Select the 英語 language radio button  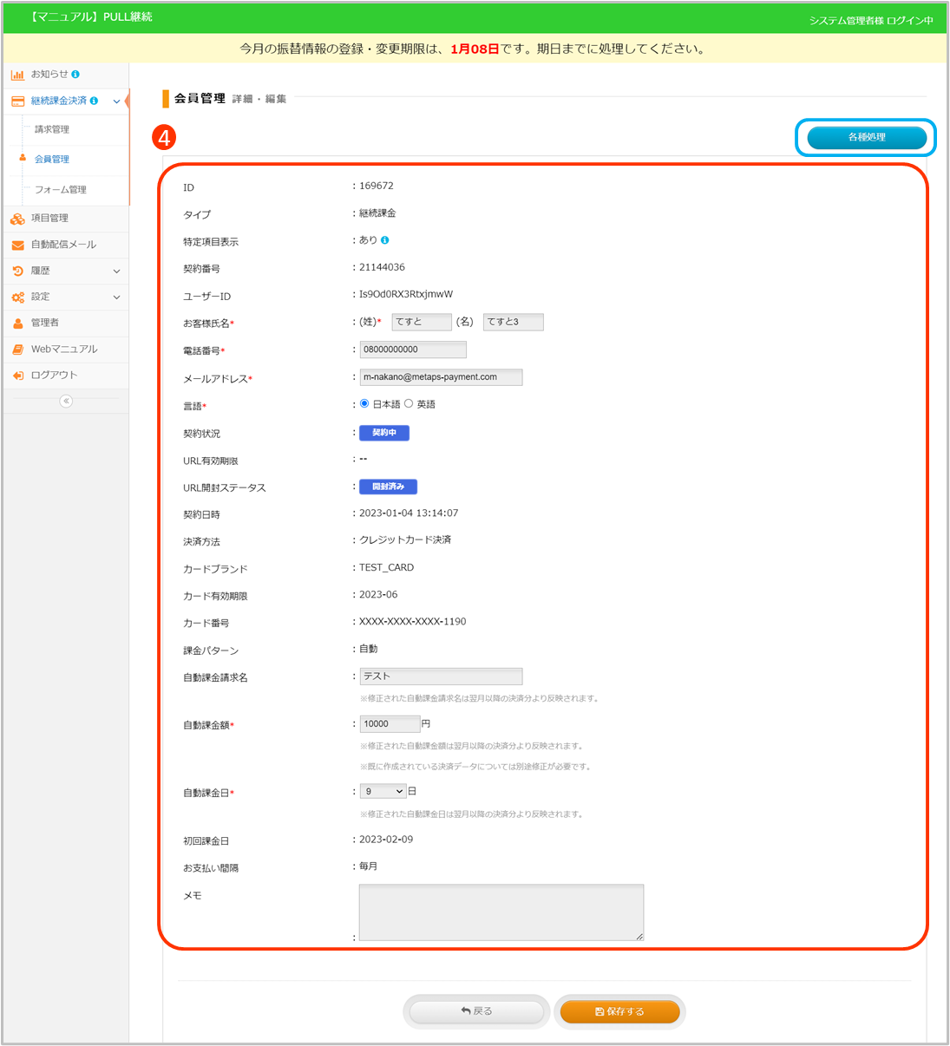(x=409, y=403)
